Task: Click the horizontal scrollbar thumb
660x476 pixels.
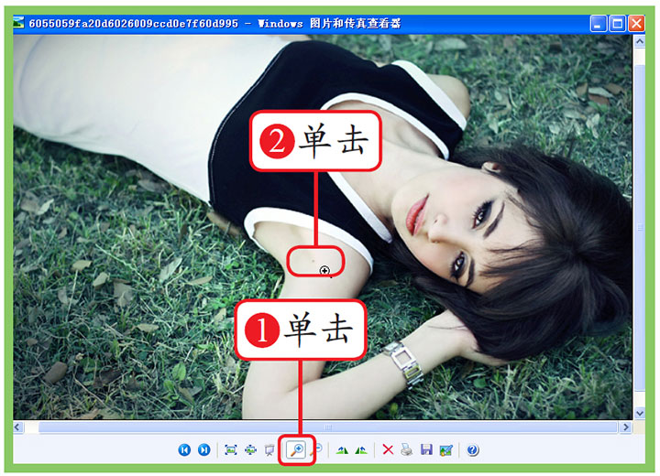Action: tap(327, 427)
